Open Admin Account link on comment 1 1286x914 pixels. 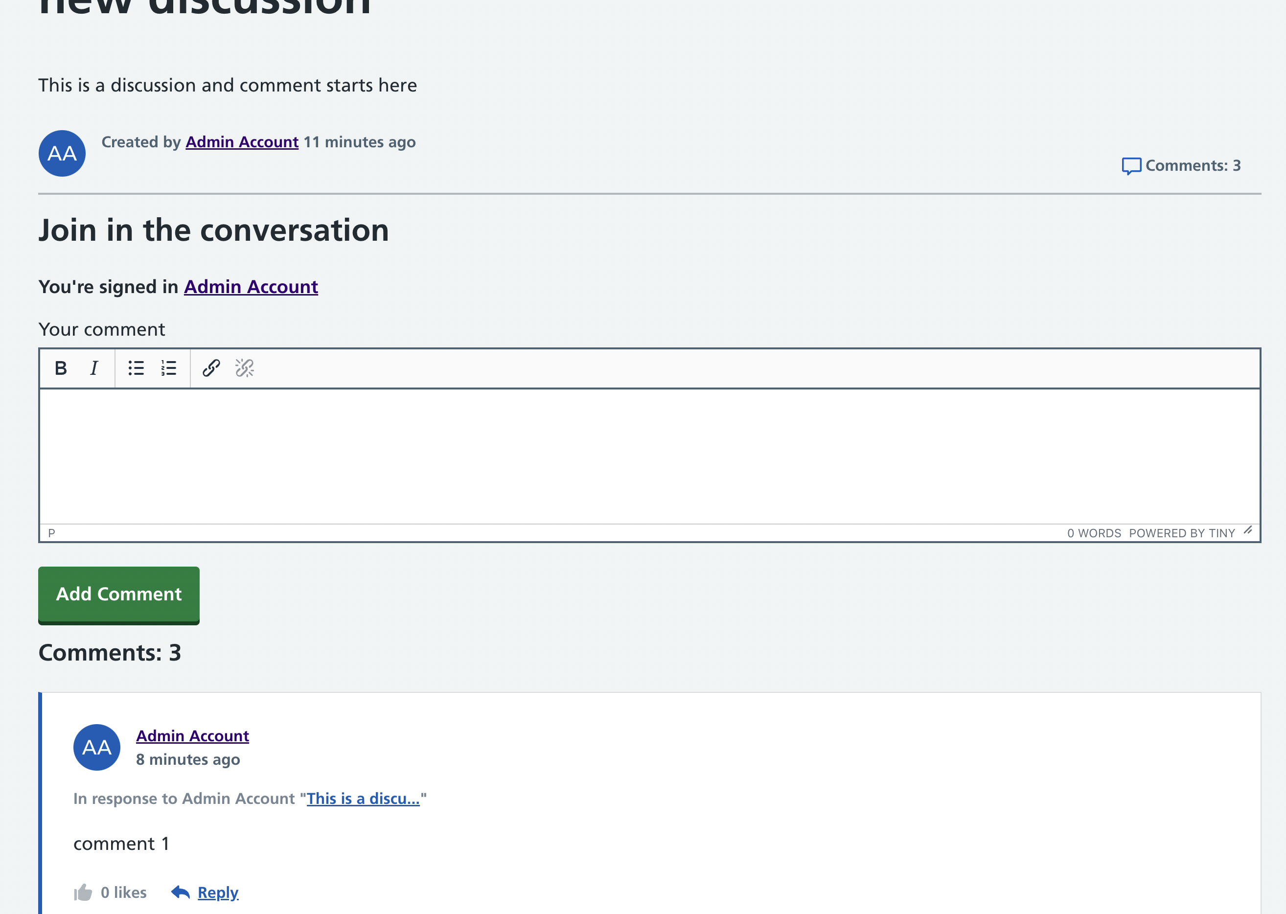click(192, 735)
